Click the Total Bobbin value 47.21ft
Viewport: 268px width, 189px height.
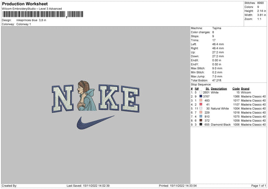(217, 80)
